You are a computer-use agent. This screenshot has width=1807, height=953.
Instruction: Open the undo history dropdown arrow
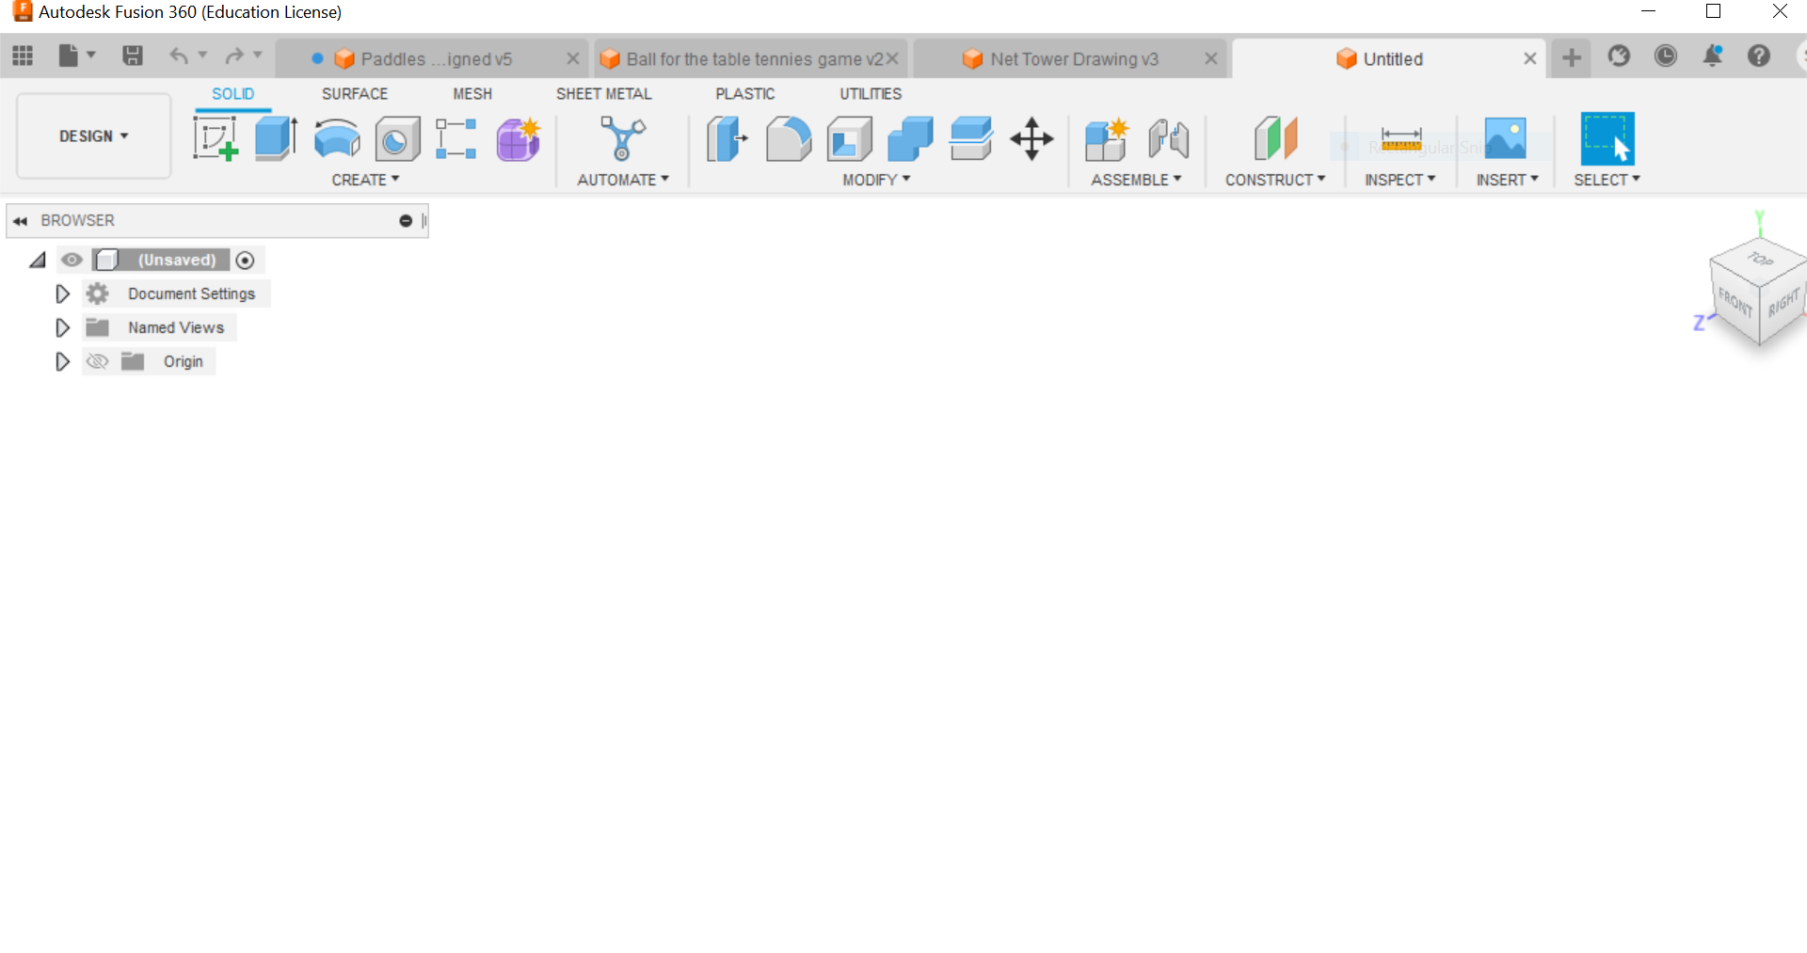(202, 56)
